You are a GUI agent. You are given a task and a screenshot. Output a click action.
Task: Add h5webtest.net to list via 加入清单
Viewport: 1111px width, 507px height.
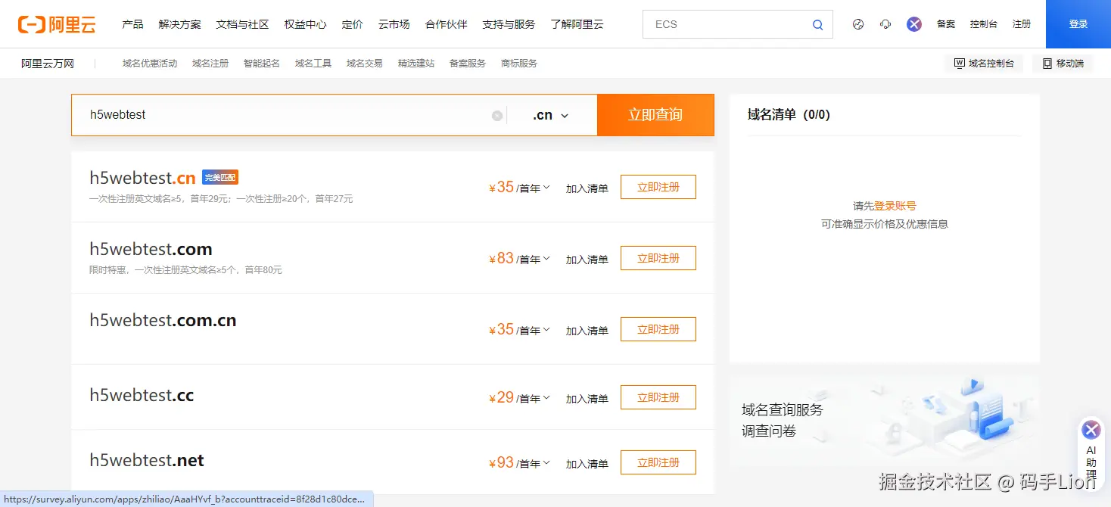pos(587,464)
